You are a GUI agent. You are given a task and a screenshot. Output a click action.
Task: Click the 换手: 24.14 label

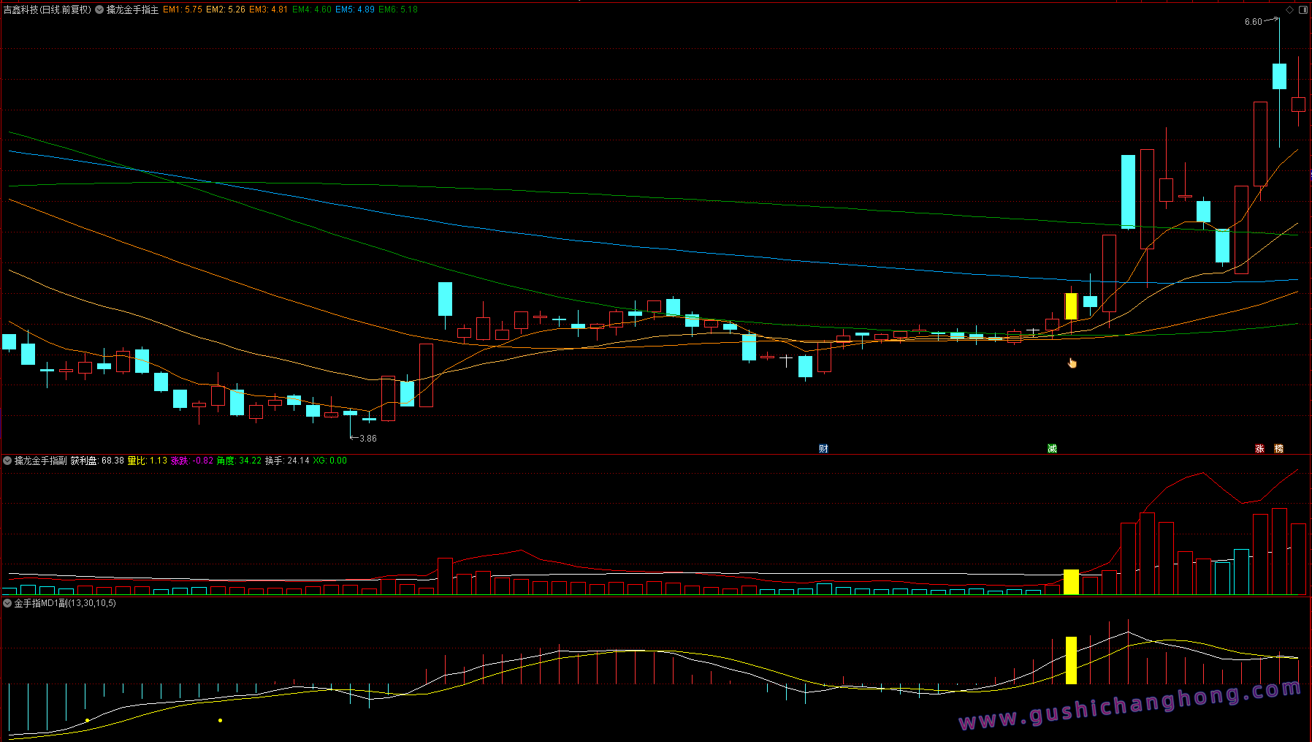coord(287,461)
